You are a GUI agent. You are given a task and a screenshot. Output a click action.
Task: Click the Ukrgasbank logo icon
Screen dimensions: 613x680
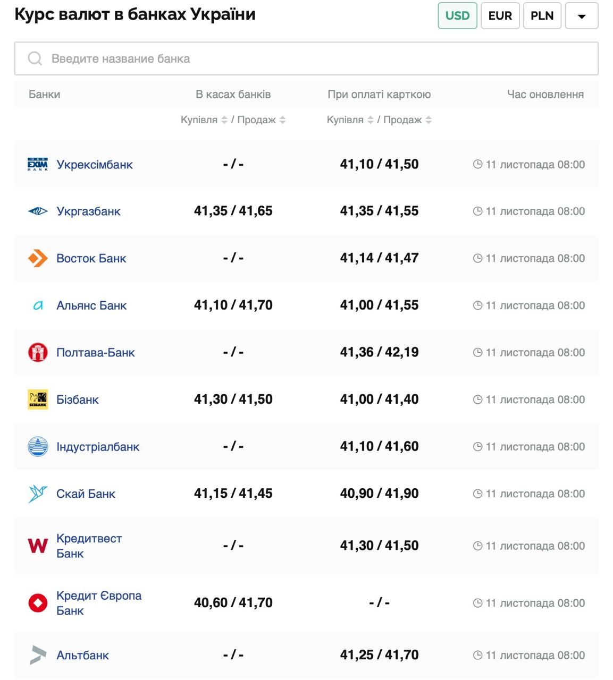pyautogui.click(x=38, y=211)
